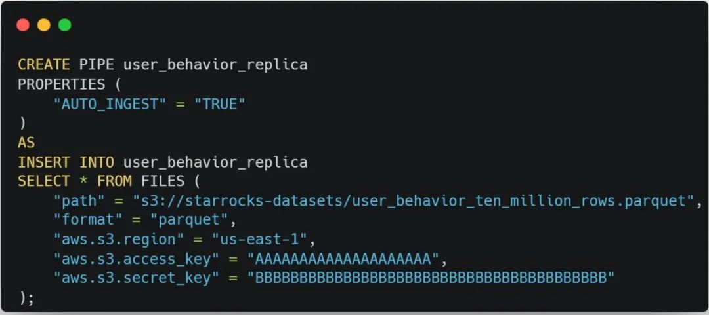Click the AS keyword
This screenshot has width=709, height=315.
[x=26, y=143]
